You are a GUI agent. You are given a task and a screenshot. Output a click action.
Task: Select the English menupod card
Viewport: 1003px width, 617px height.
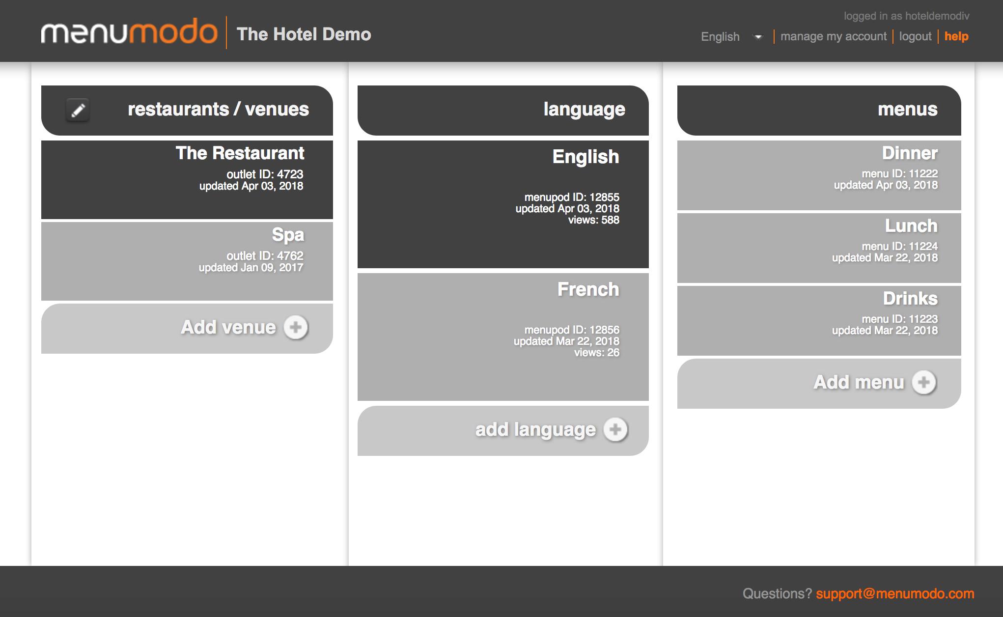[x=503, y=204]
